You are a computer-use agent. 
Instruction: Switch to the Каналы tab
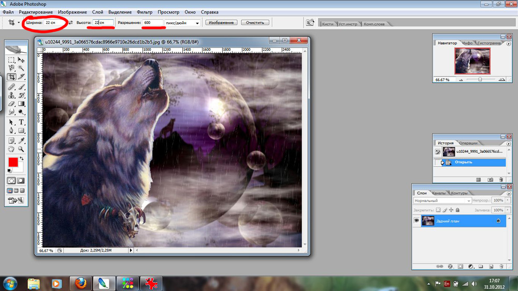click(439, 193)
